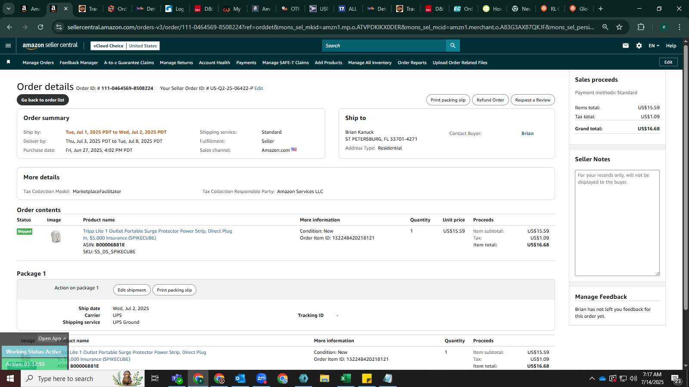Click the Help link in the header
The image size is (689, 387).
point(671,46)
